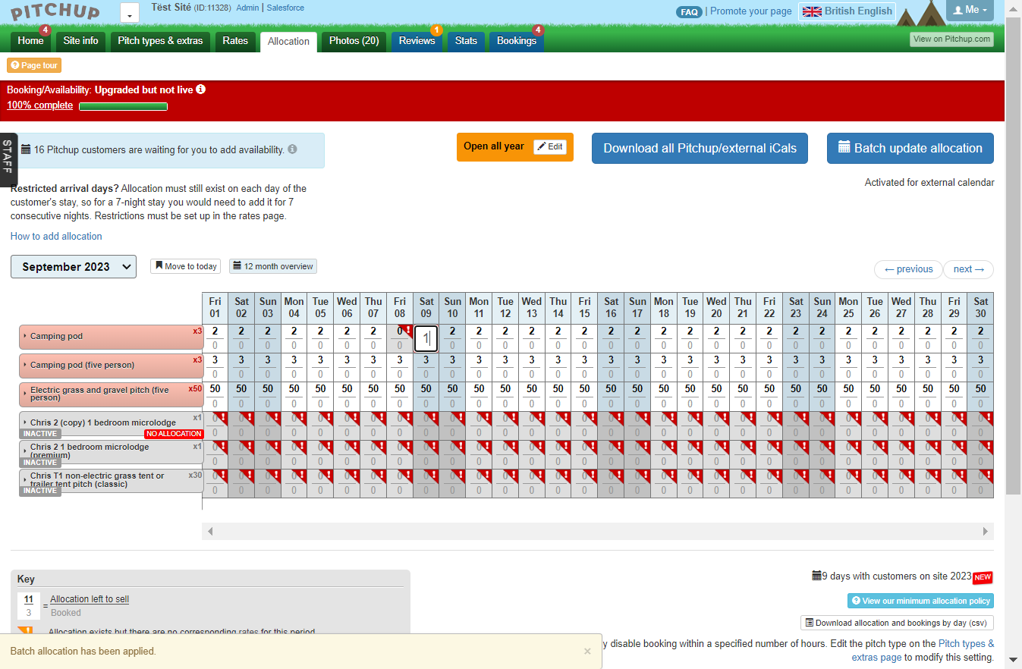Open the month selector showing September 2023
Image resolution: width=1022 pixels, height=669 pixels.
coord(74,267)
